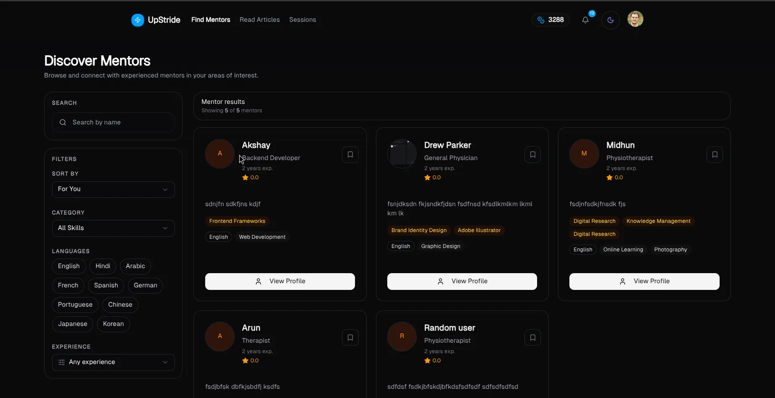Bookmark Midhun's mentor card

tap(715, 155)
